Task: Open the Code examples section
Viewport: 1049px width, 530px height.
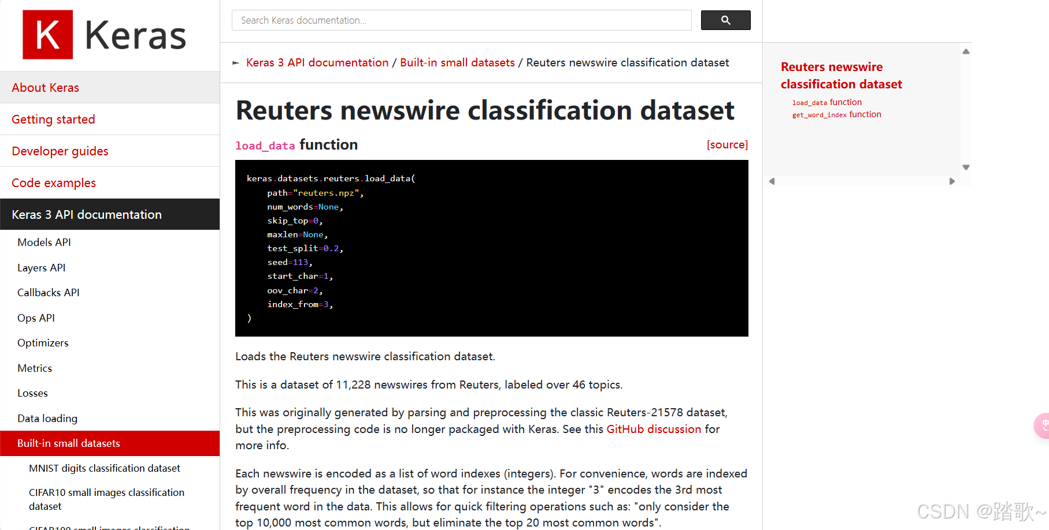Action: coord(110,183)
